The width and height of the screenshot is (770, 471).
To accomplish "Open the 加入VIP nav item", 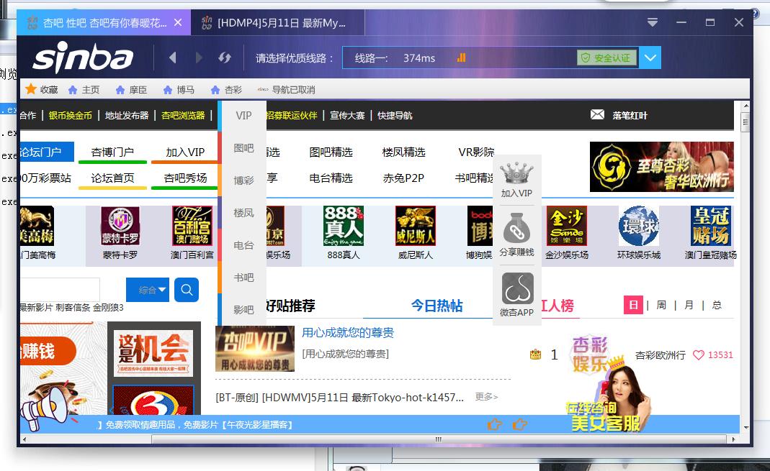I will click(x=184, y=152).
